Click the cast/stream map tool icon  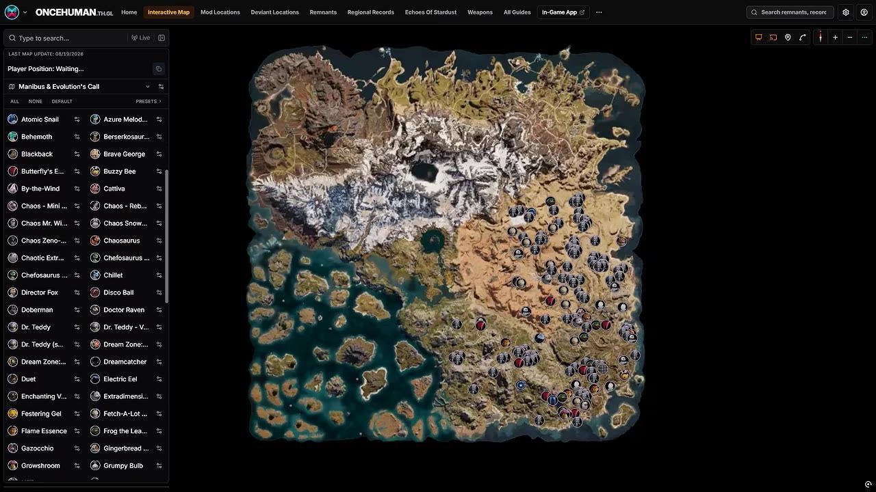(773, 38)
